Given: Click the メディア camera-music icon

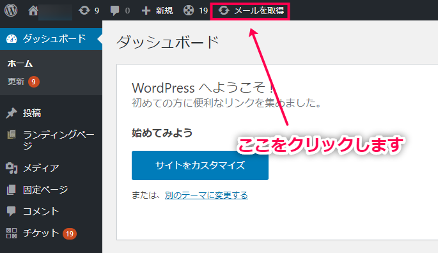Looking at the screenshot, I should coord(12,168).
